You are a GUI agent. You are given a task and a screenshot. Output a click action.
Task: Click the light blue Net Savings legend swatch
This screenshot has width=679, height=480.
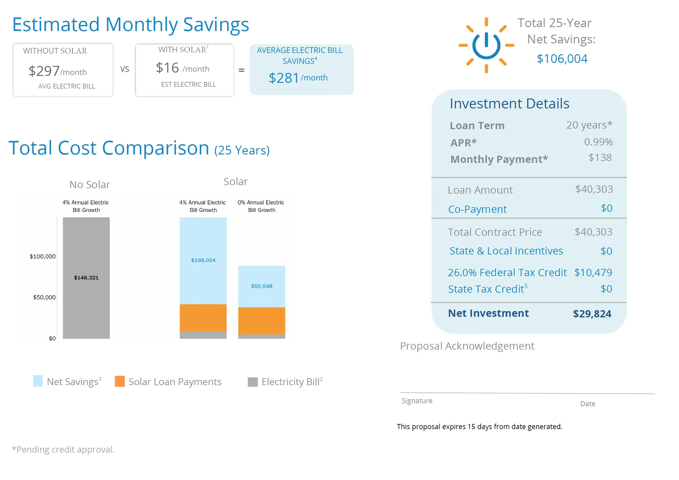38,381
